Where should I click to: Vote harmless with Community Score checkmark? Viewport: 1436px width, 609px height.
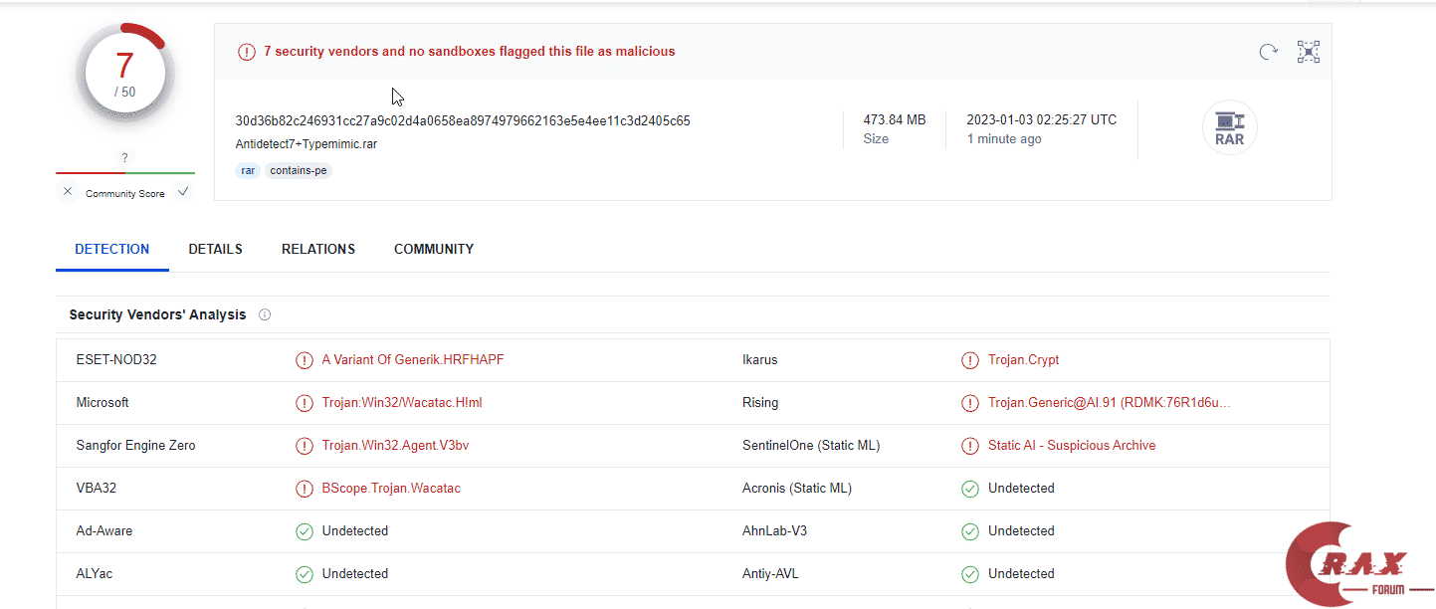183,192
